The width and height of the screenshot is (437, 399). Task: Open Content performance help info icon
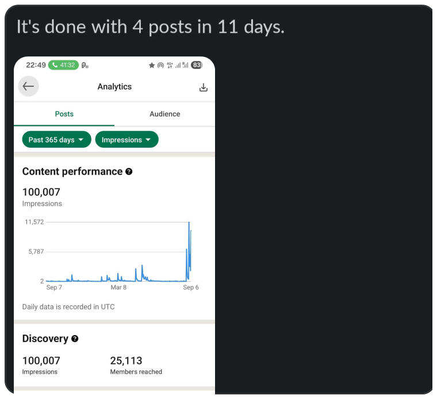(129, 171)
